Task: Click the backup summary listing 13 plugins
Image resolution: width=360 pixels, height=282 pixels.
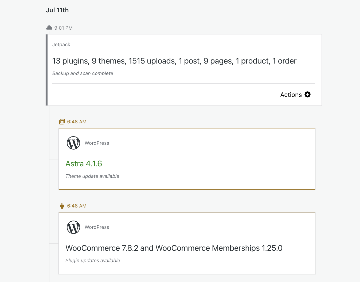Action: 174,61
